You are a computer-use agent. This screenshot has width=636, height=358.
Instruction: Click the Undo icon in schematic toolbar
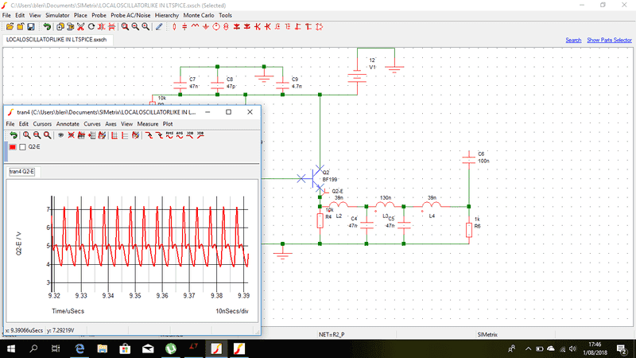pyautogui.click(x=48, y=26)
